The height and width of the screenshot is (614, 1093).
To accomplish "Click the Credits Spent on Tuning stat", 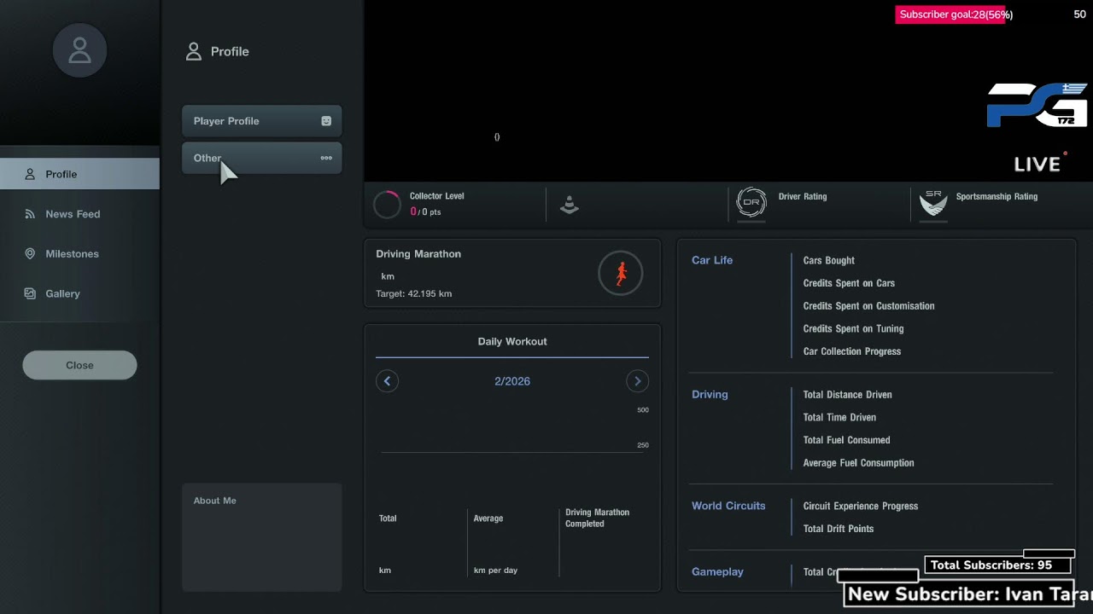I will (x=853, y=329).
